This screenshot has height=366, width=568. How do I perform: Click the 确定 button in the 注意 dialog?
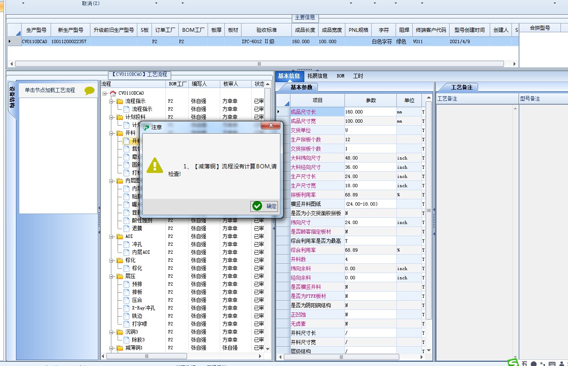[264, 206]
